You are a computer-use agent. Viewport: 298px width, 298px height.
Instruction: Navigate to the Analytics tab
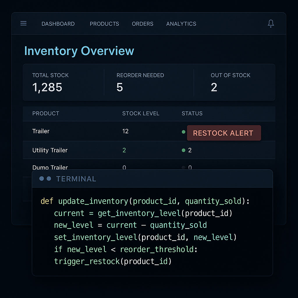181,24
